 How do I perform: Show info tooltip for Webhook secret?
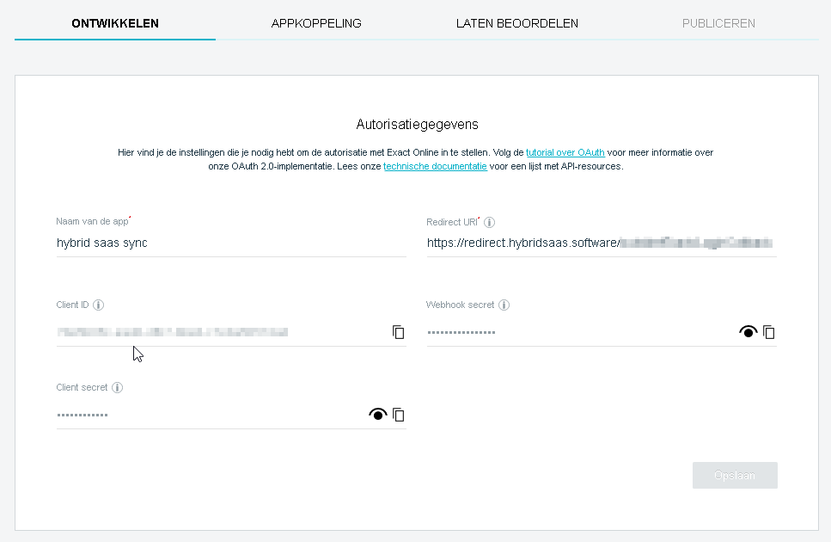click(504, 305)
